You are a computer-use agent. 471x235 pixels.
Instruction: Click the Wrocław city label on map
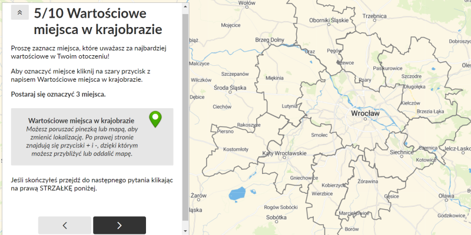pyautogui.click(x=365, y=112)
